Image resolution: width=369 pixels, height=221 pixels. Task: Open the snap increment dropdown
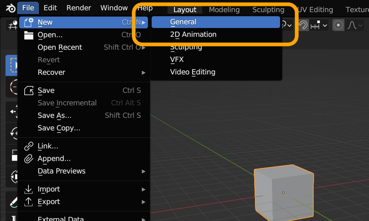(319, 25)
